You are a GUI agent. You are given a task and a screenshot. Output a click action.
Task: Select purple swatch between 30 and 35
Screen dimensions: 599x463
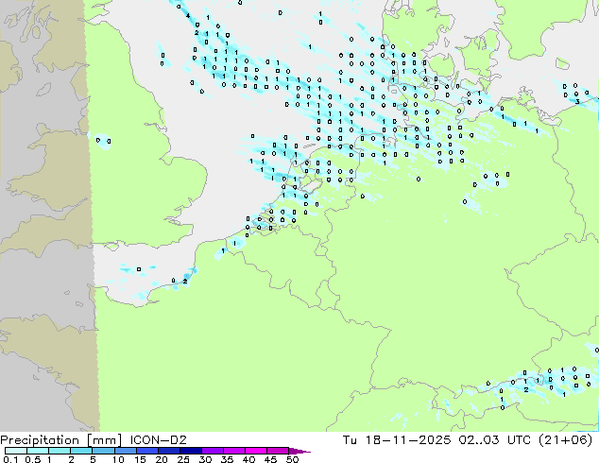tap(213, 451)
